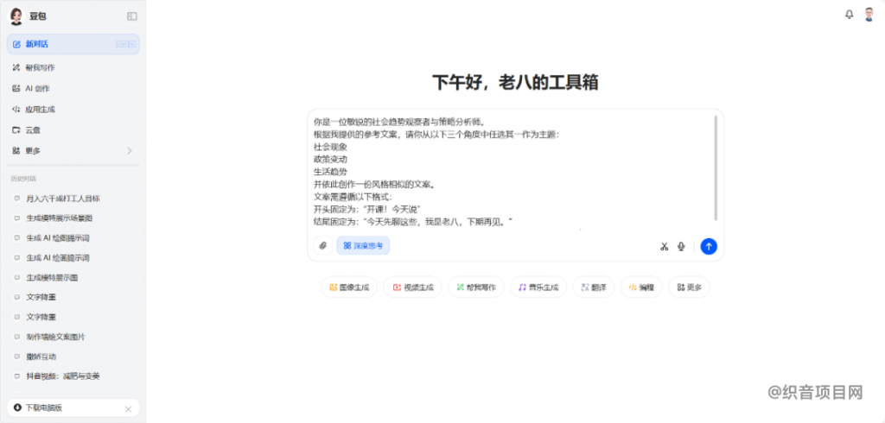Click the prompt box scrollbar
Image resolution: width=885 pixels, height=423 pixels.
click(716, 167)
